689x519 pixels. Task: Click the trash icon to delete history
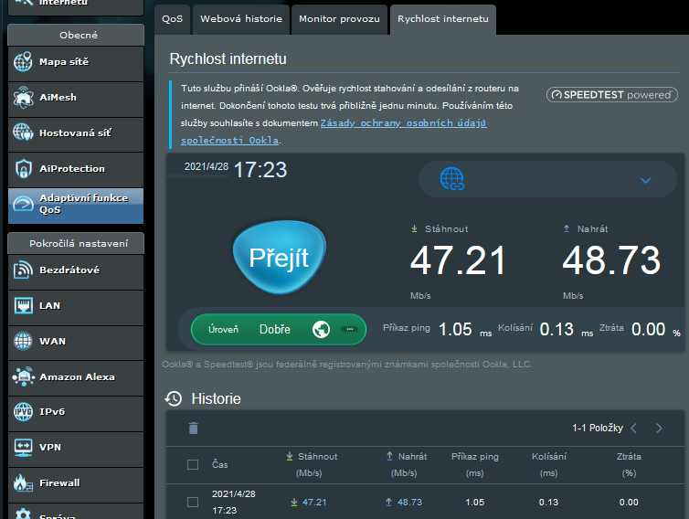[x=193, y=428]
